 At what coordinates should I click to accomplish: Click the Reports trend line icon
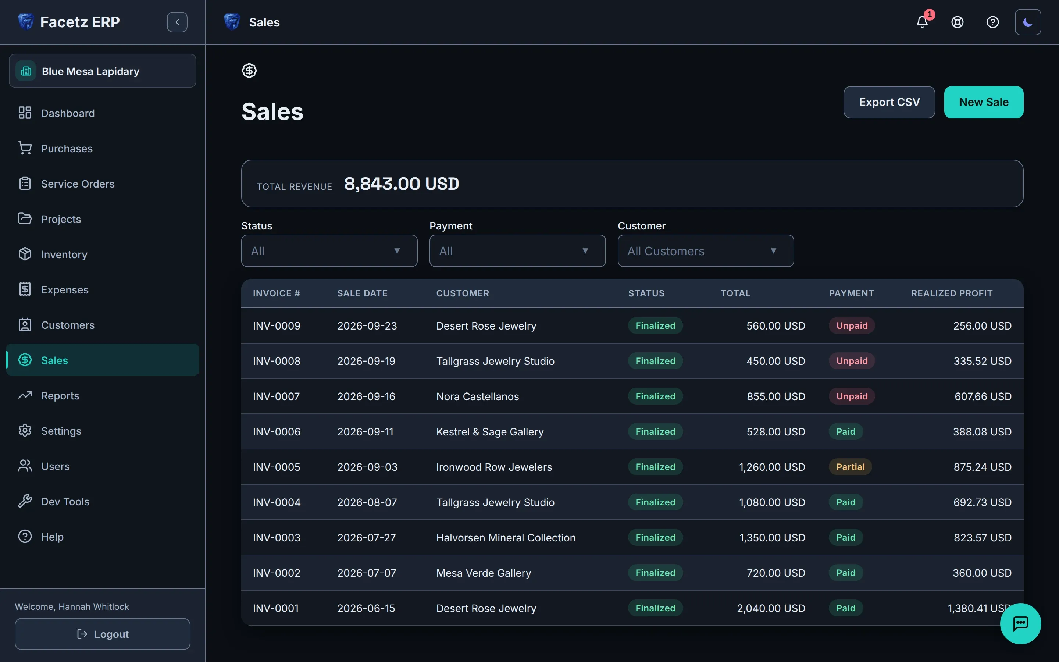click(x=25, y=395)
